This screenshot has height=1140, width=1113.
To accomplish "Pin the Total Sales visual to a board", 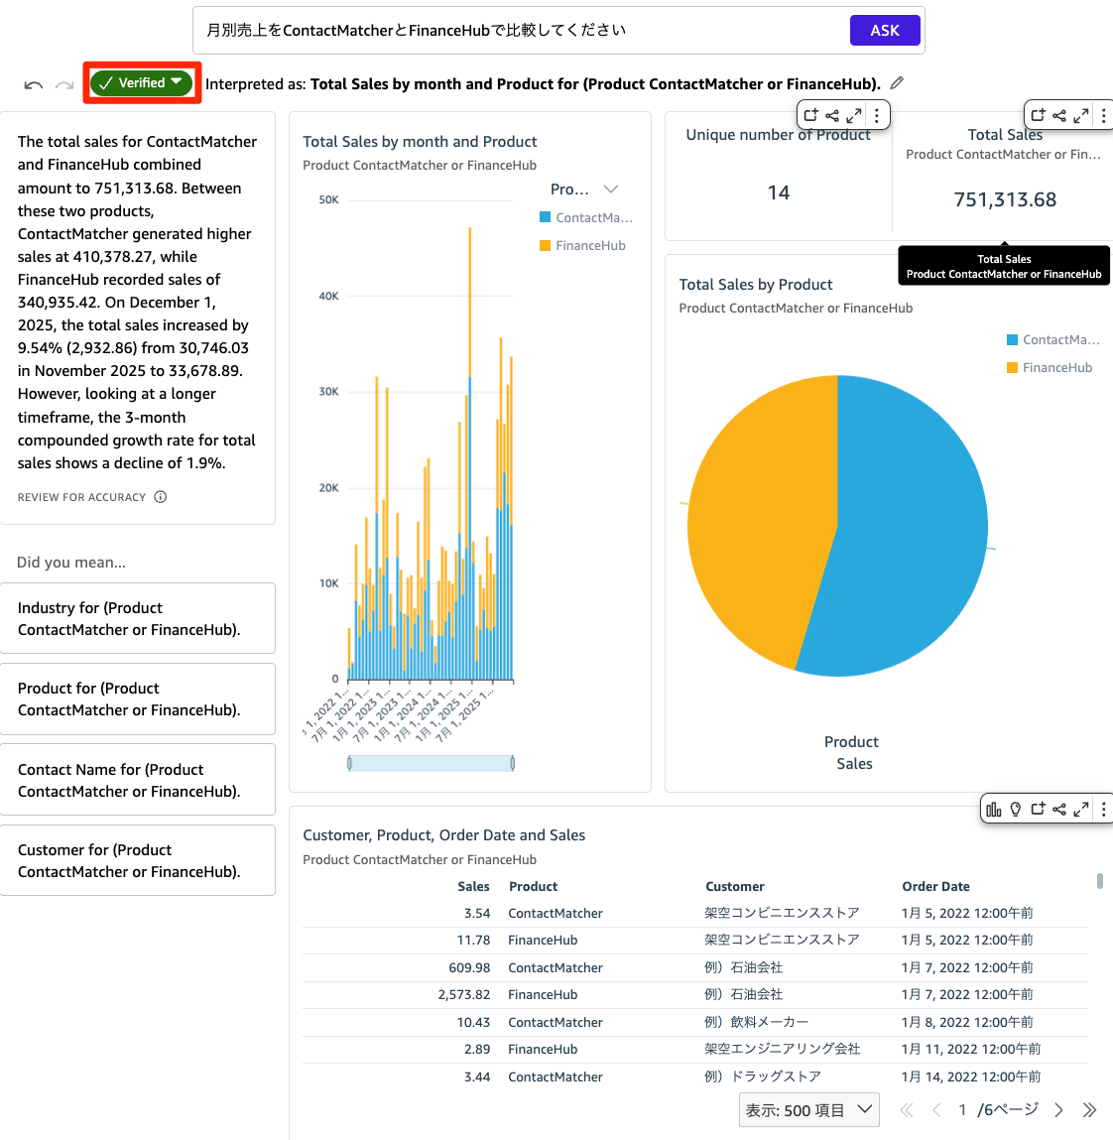I will [x=1038, y=115].
